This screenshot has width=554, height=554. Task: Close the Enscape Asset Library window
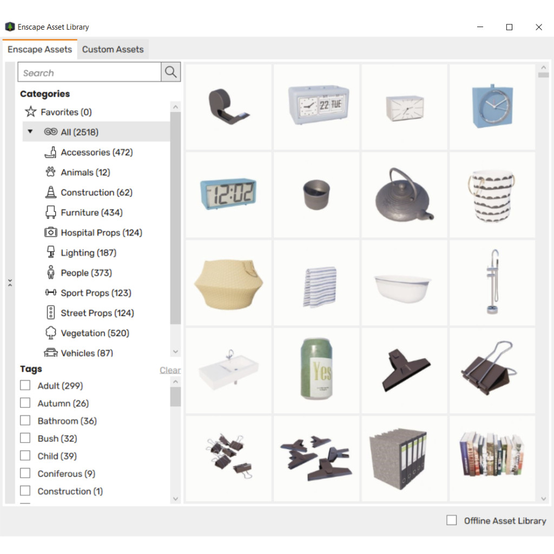click(x=538, y=27)
